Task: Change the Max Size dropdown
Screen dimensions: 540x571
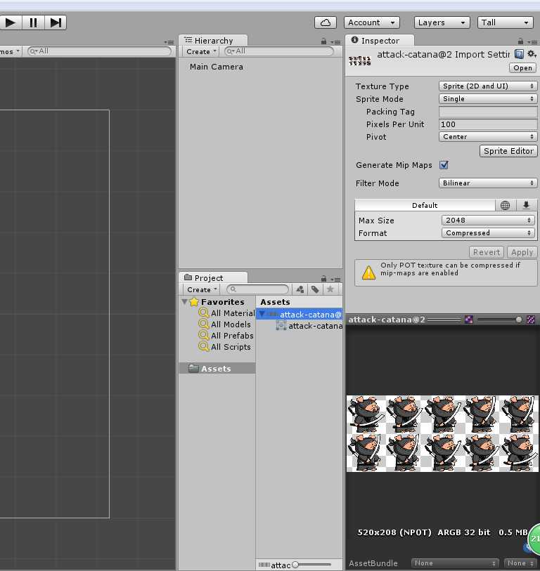Action: tap(488, 220)
